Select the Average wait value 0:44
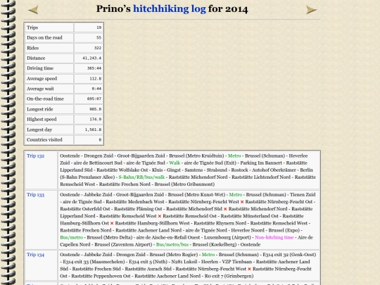 96,89
